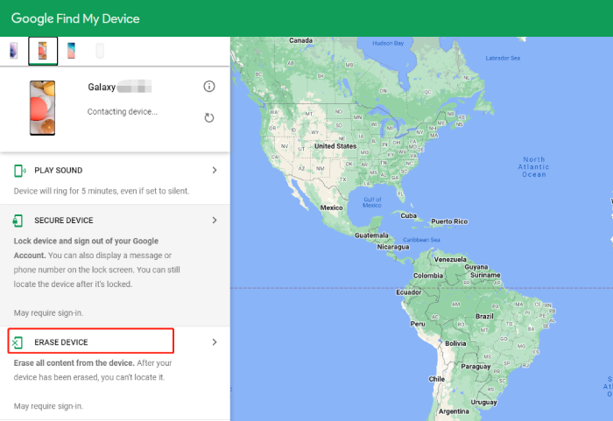
Task: Expand the Play Sound option chevron
Action: (x=215, y=170)
